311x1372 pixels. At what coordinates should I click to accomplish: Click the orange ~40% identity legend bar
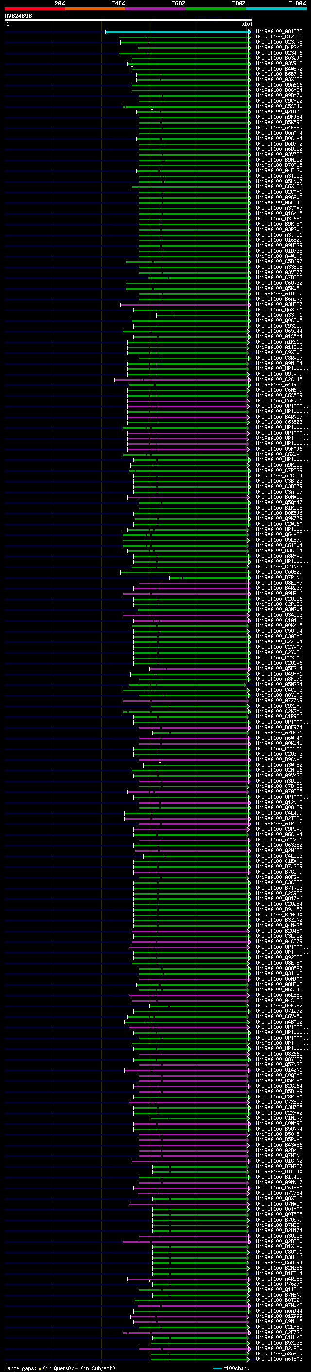95,9
